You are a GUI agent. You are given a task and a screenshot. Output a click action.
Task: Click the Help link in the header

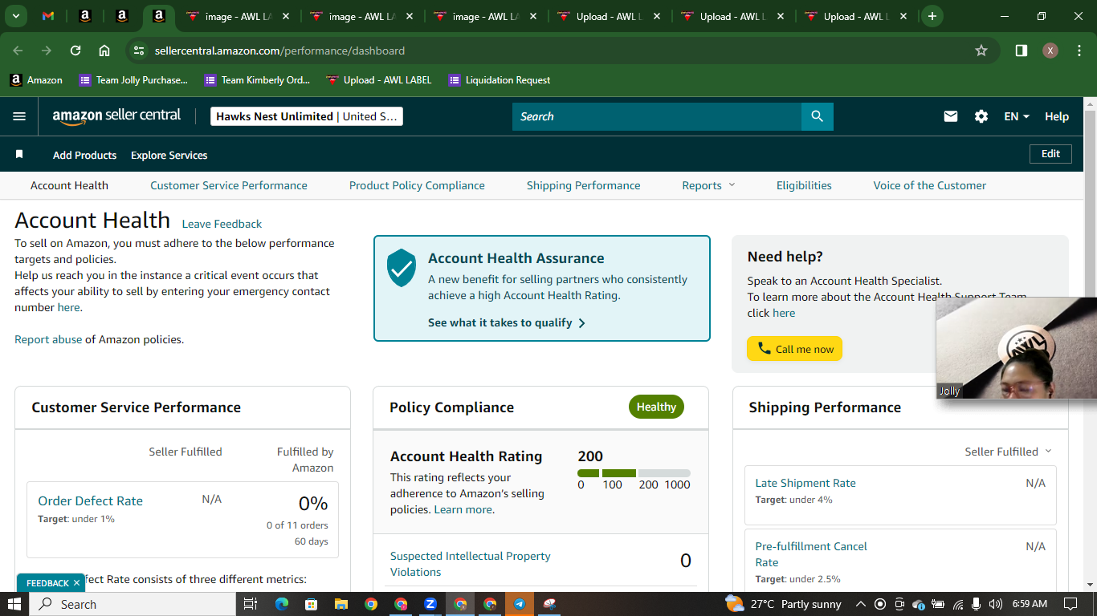1057,116
